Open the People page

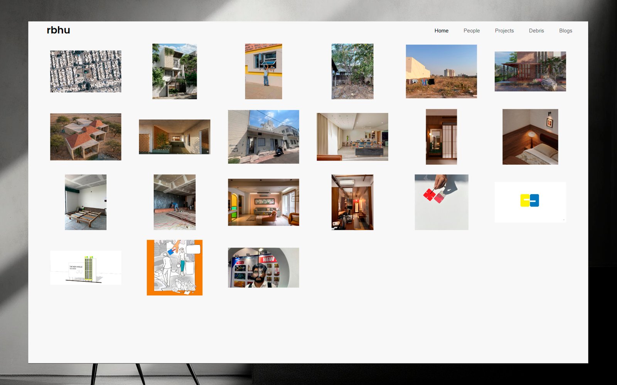pyautogui.click(x=472, y=31)
